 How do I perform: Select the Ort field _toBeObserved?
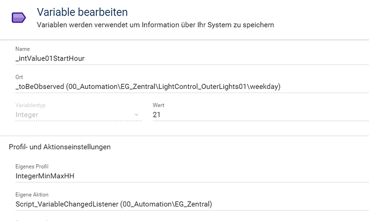(192, 87)
